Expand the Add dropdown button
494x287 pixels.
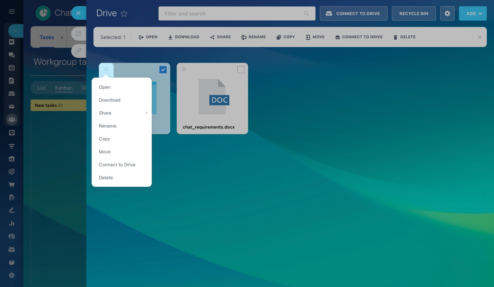[472, 14]
